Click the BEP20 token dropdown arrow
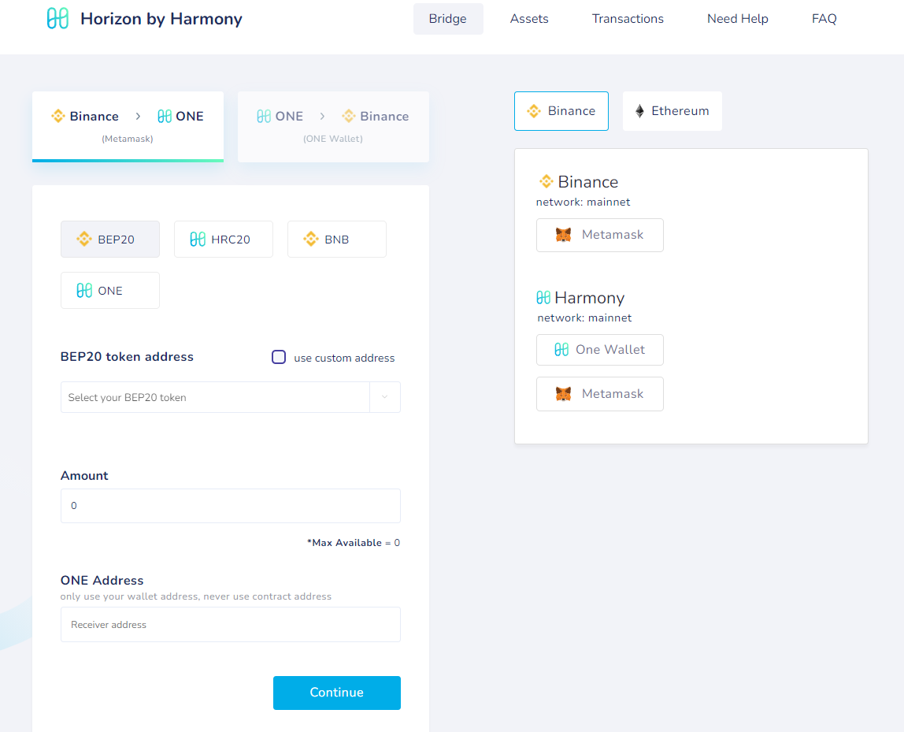The width and height of the screenshot is (904, 732). [x=384, y=397]
